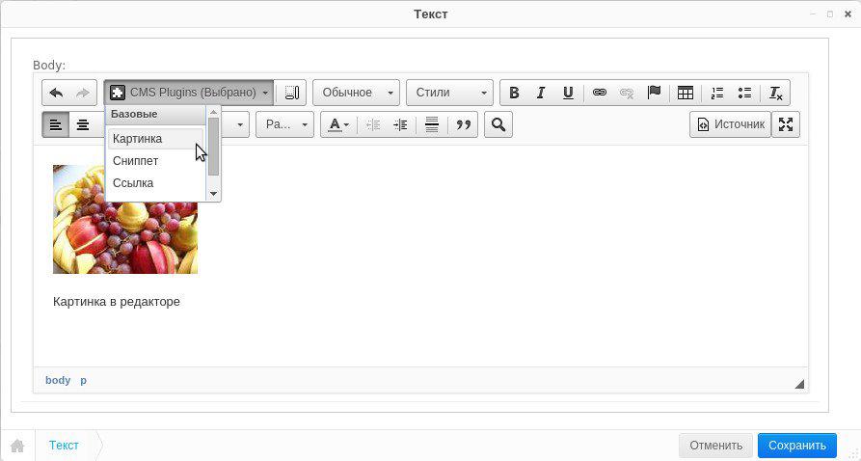Open the text color picker
This screenshot has height=461, width=861.
(338, 124)
